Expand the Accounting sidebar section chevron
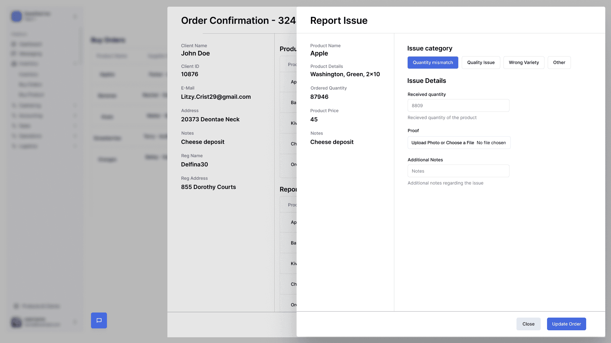 point(75,116)
